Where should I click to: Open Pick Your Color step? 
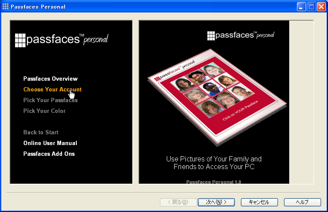[x=44, y=111]
